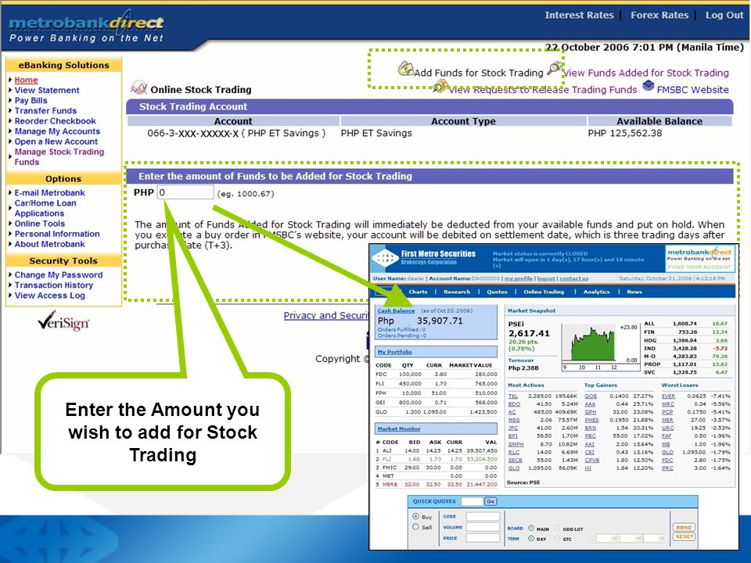The image size is (751, 563).
Task: Open View Statement in the sidebar
Action: coord(47,90)
